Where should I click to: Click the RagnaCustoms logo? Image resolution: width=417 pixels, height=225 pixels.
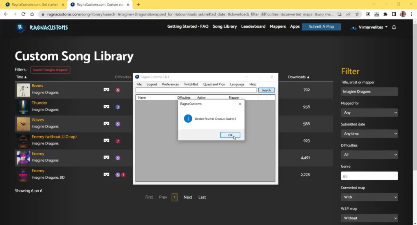[x=42, y=27]
